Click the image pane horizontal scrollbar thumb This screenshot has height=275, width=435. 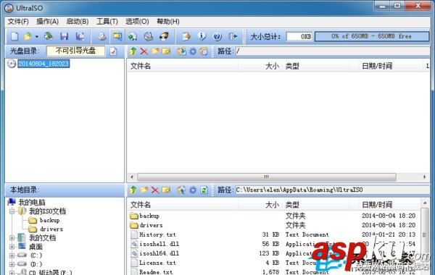point(267,177)
